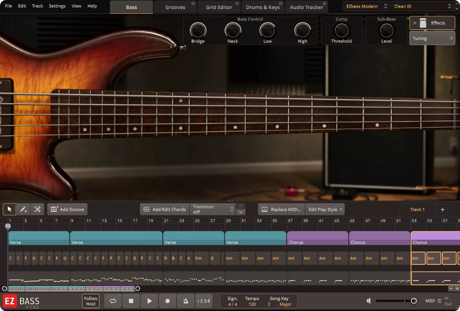
Task: Change the Song Key root C
Action: click(269, 304)
